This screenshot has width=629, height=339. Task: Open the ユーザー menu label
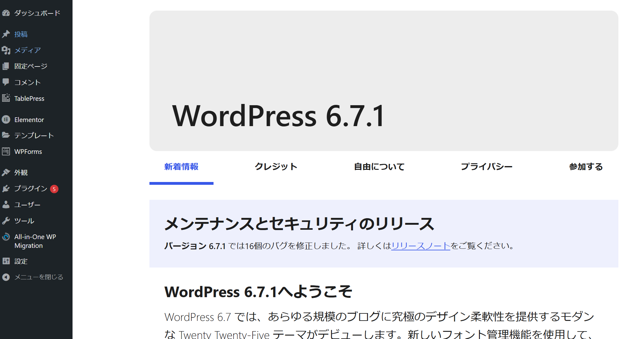pyautogui.click(x=28, y=204)
